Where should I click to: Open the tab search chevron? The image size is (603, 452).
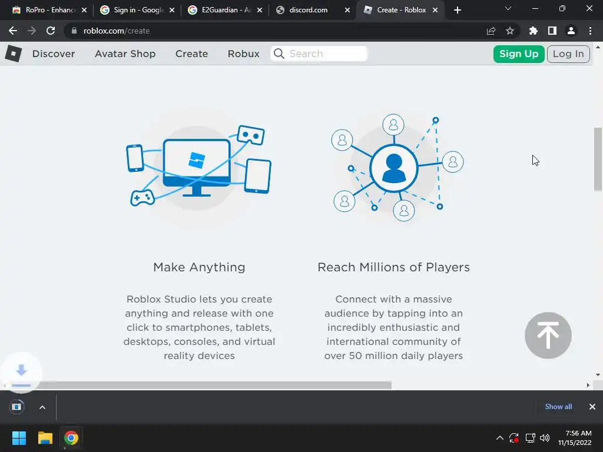[x=508, y=8]
